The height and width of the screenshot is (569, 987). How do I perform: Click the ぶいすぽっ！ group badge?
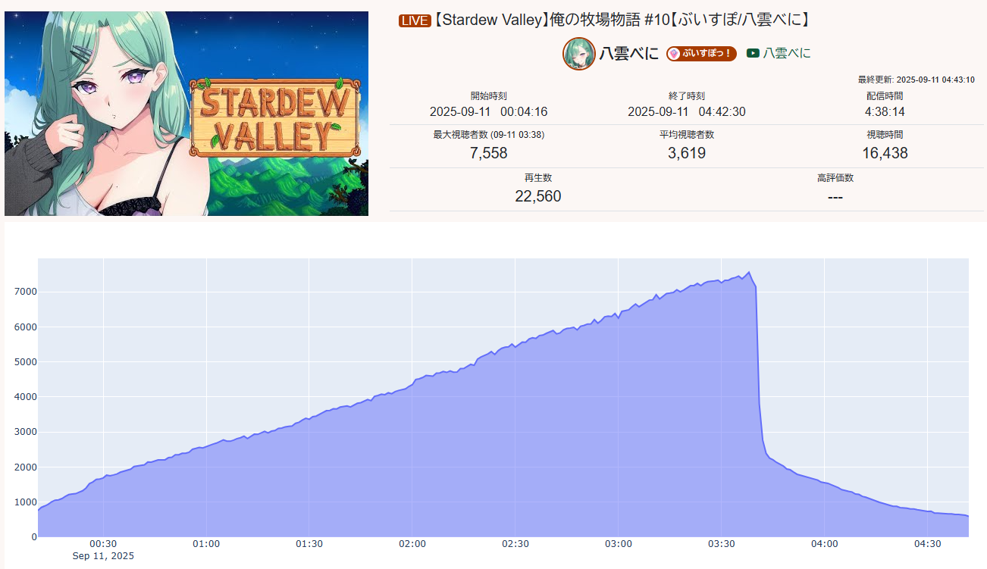tap(701, 54)
